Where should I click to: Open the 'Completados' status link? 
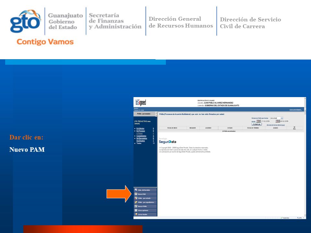[142, 136]
